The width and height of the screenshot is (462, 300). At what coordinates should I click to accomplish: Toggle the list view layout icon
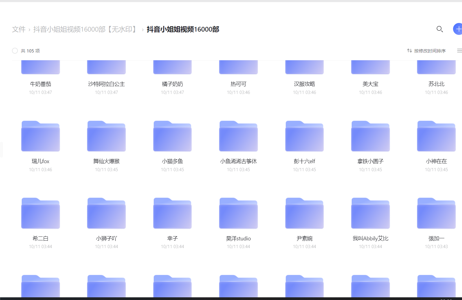coord(459,51)
